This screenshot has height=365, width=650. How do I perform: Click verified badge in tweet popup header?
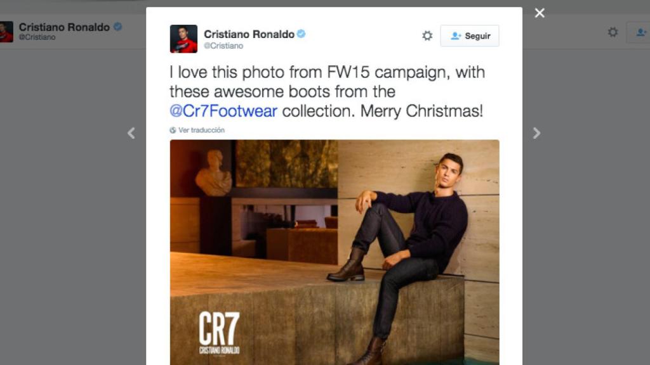[301, 34]
